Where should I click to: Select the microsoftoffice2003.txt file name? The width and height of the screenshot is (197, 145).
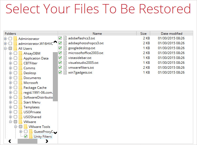point(86,53)
